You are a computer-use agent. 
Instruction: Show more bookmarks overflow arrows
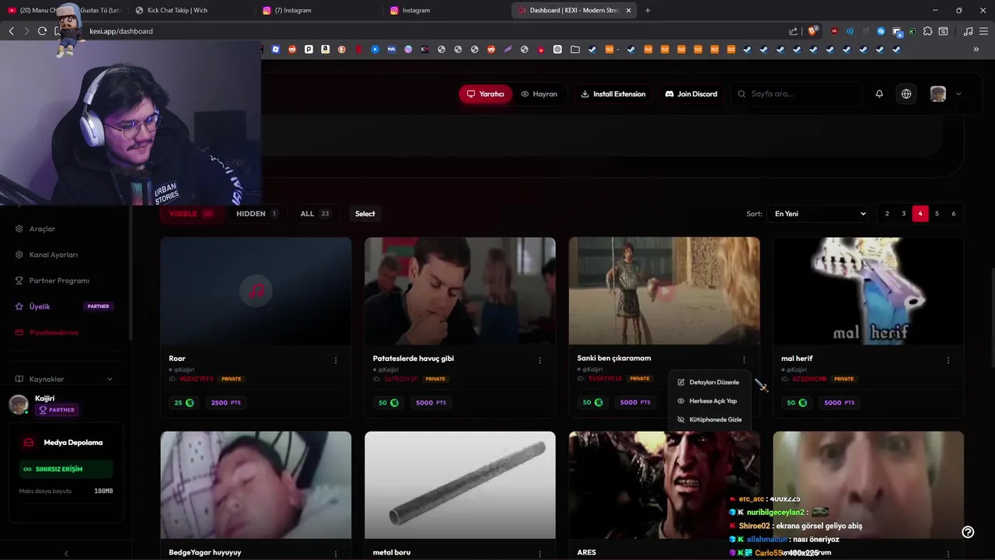click(976, 49)
